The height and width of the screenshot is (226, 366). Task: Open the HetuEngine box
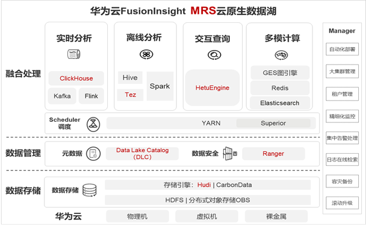point(212,87)
